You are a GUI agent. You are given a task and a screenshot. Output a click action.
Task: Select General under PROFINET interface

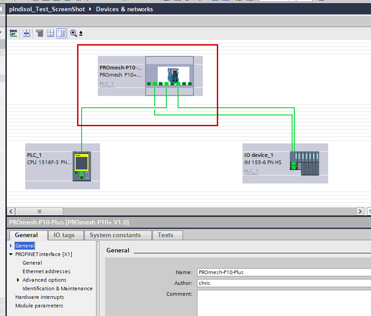click(x=32, y=263)
